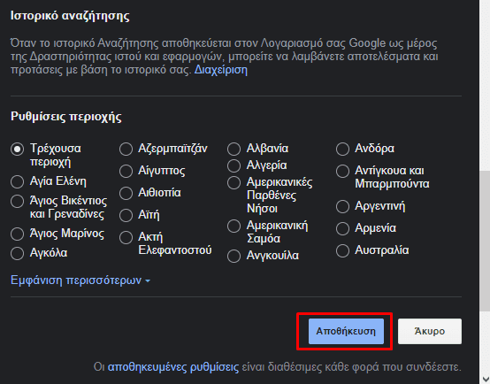Choose Αργεντινή radio button

(x=342, y=207)
